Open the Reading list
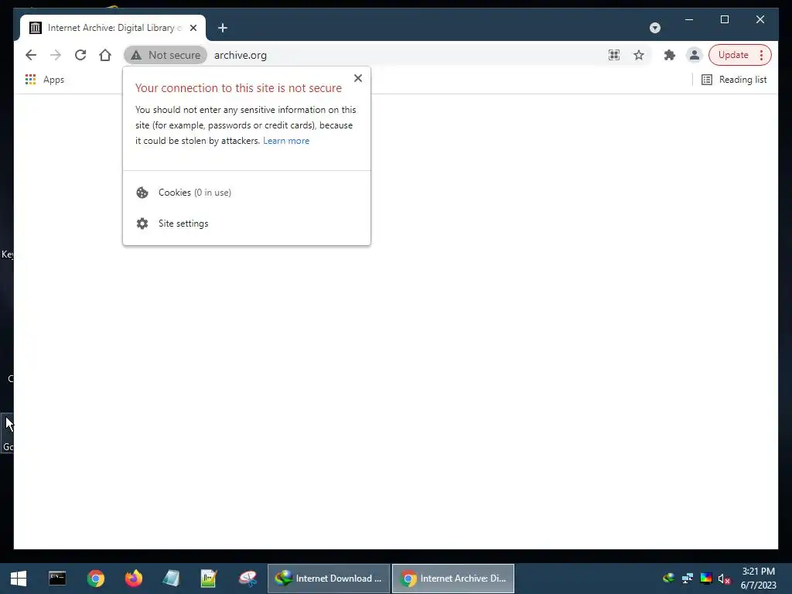The height and width of the screenshot is (594, 792). [735, 80]
